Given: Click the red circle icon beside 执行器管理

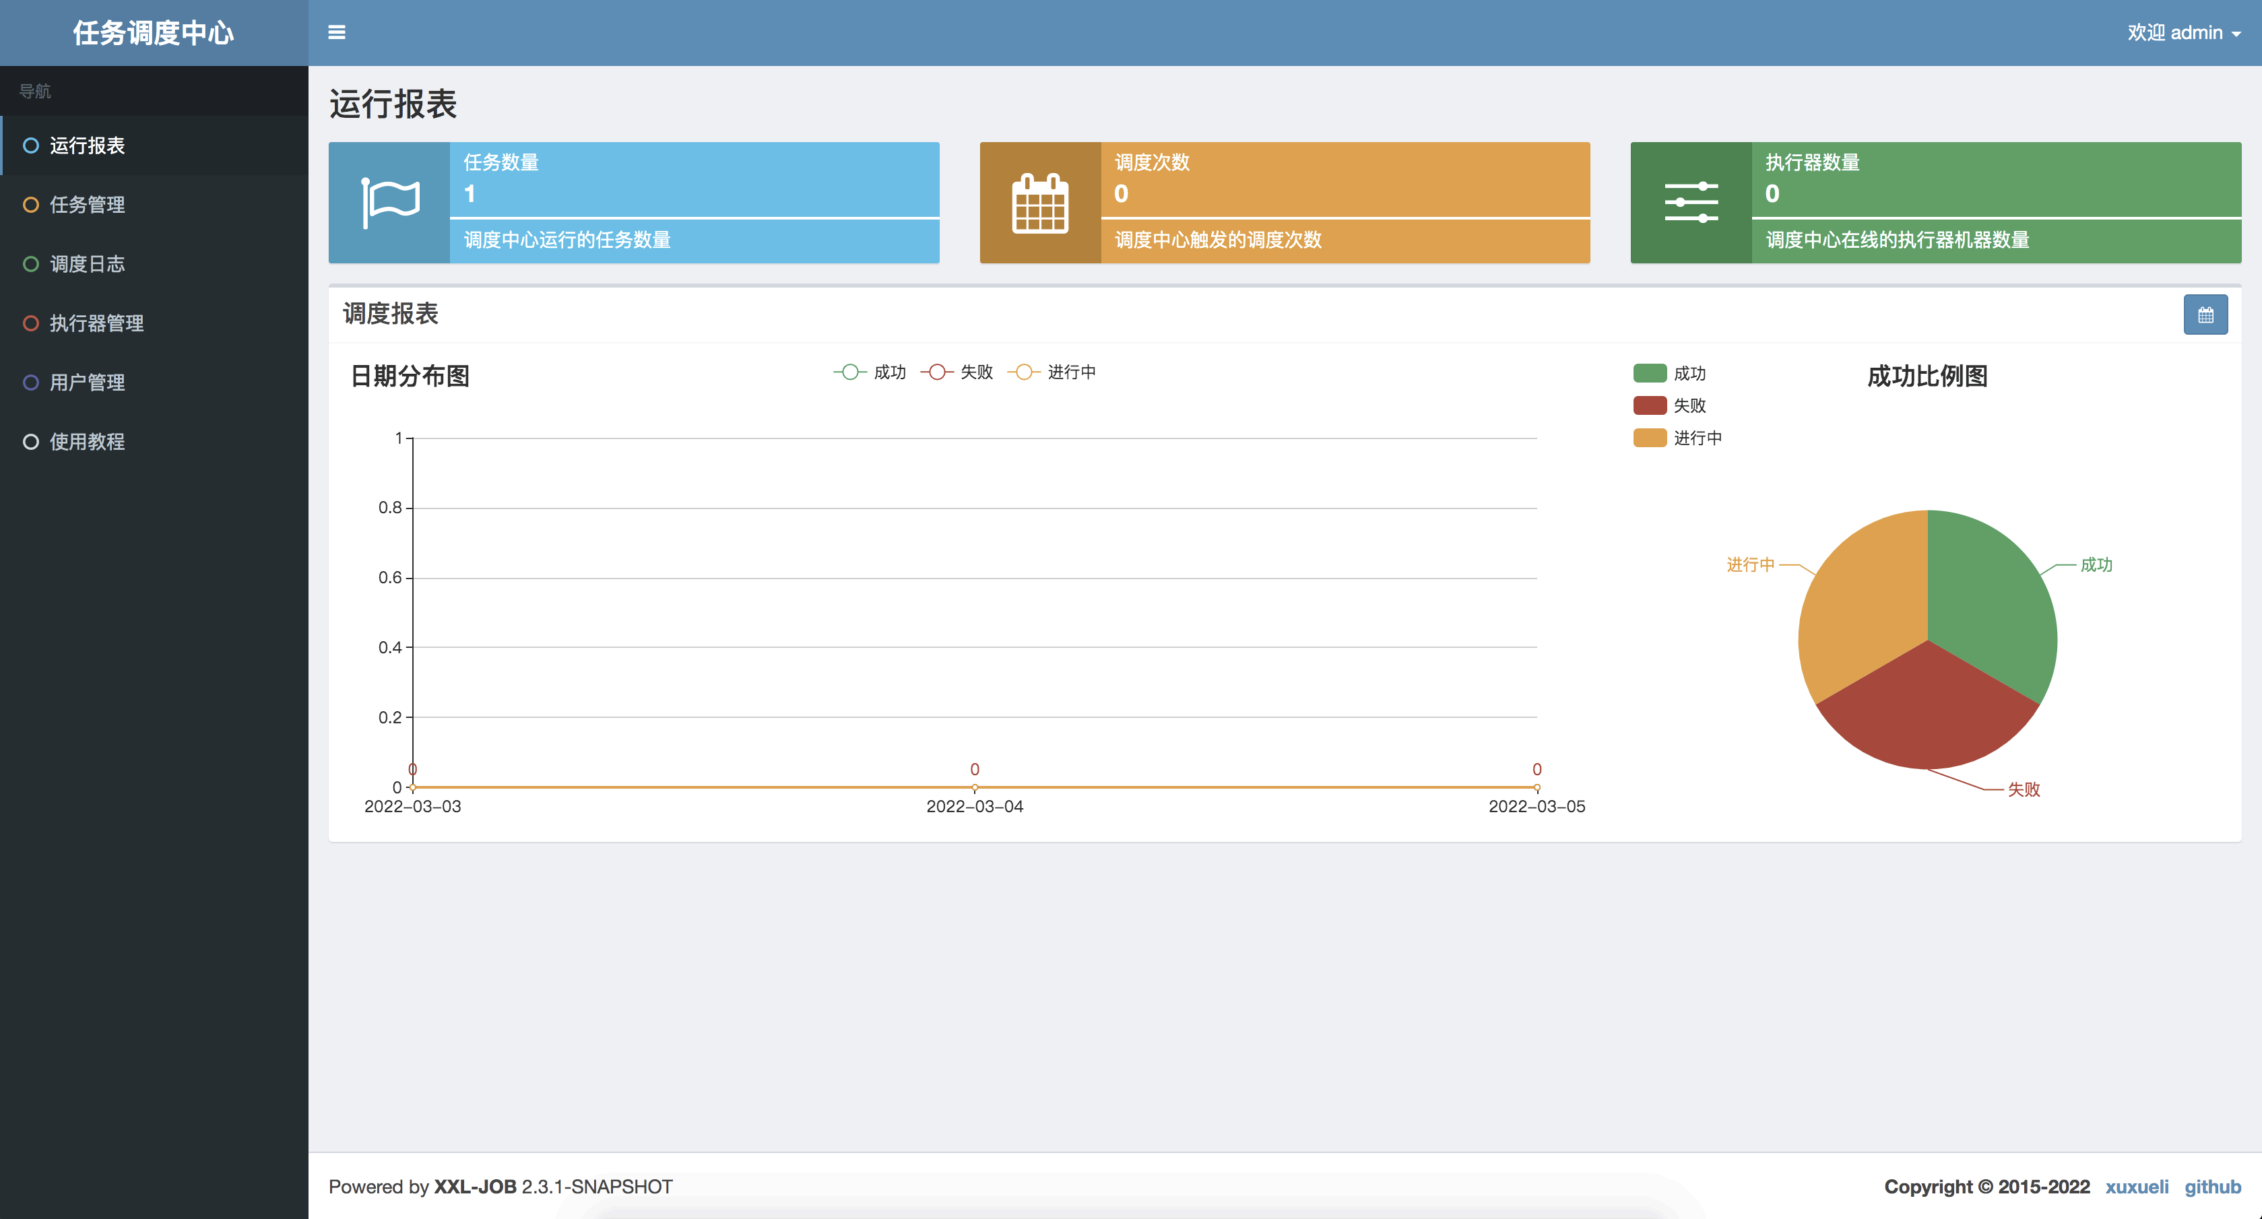Looking at the screenshot, I should [31, 323].
